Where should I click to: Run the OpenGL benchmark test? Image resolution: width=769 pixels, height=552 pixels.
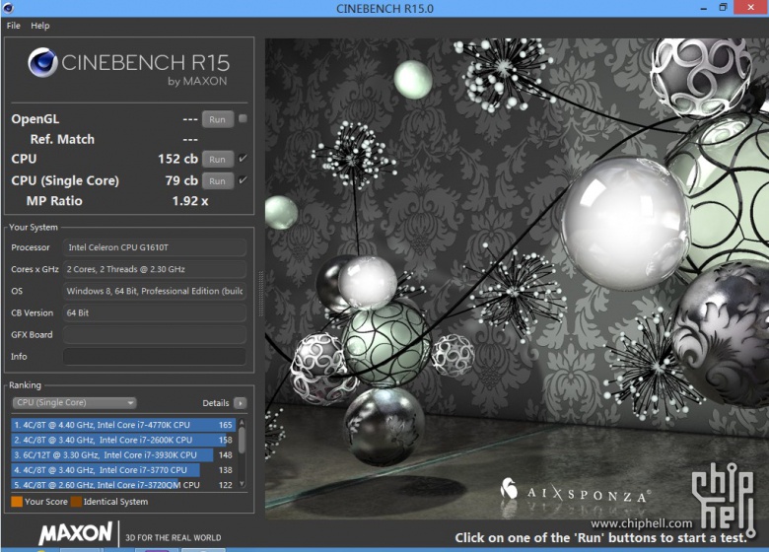(217, 119)
